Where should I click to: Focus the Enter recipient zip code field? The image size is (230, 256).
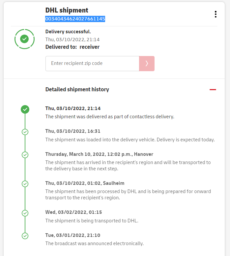pyautogui.click(x=92, y=64)
